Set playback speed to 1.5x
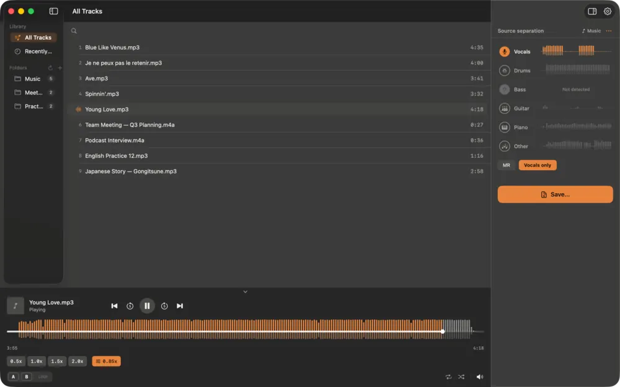Viewport: 620px width, 387px height. (x=57, y=362)
